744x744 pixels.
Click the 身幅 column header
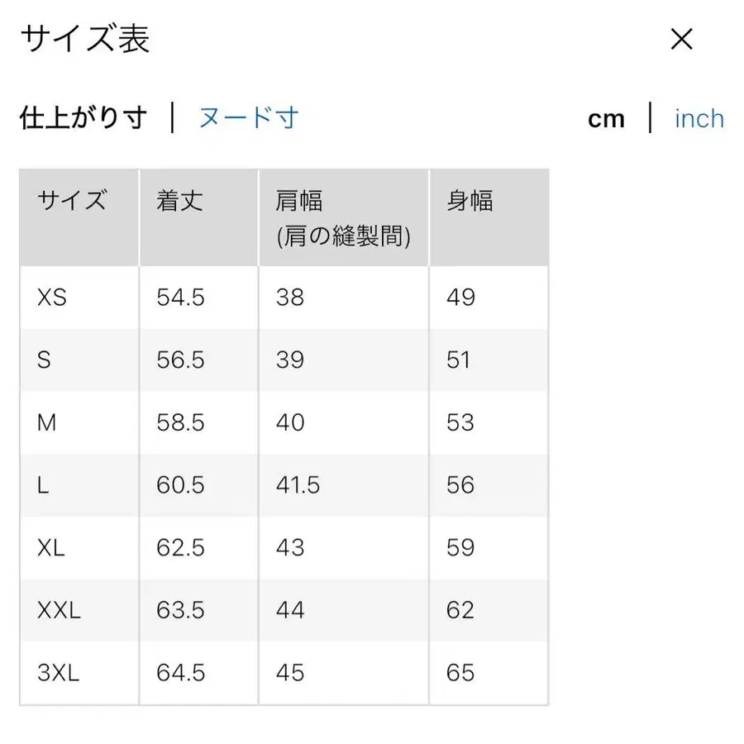[470, 201]
